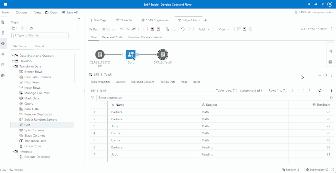336x173 pixels.
Task: Click the Run button in flow toolbar
Action: [x=94, y=29]
